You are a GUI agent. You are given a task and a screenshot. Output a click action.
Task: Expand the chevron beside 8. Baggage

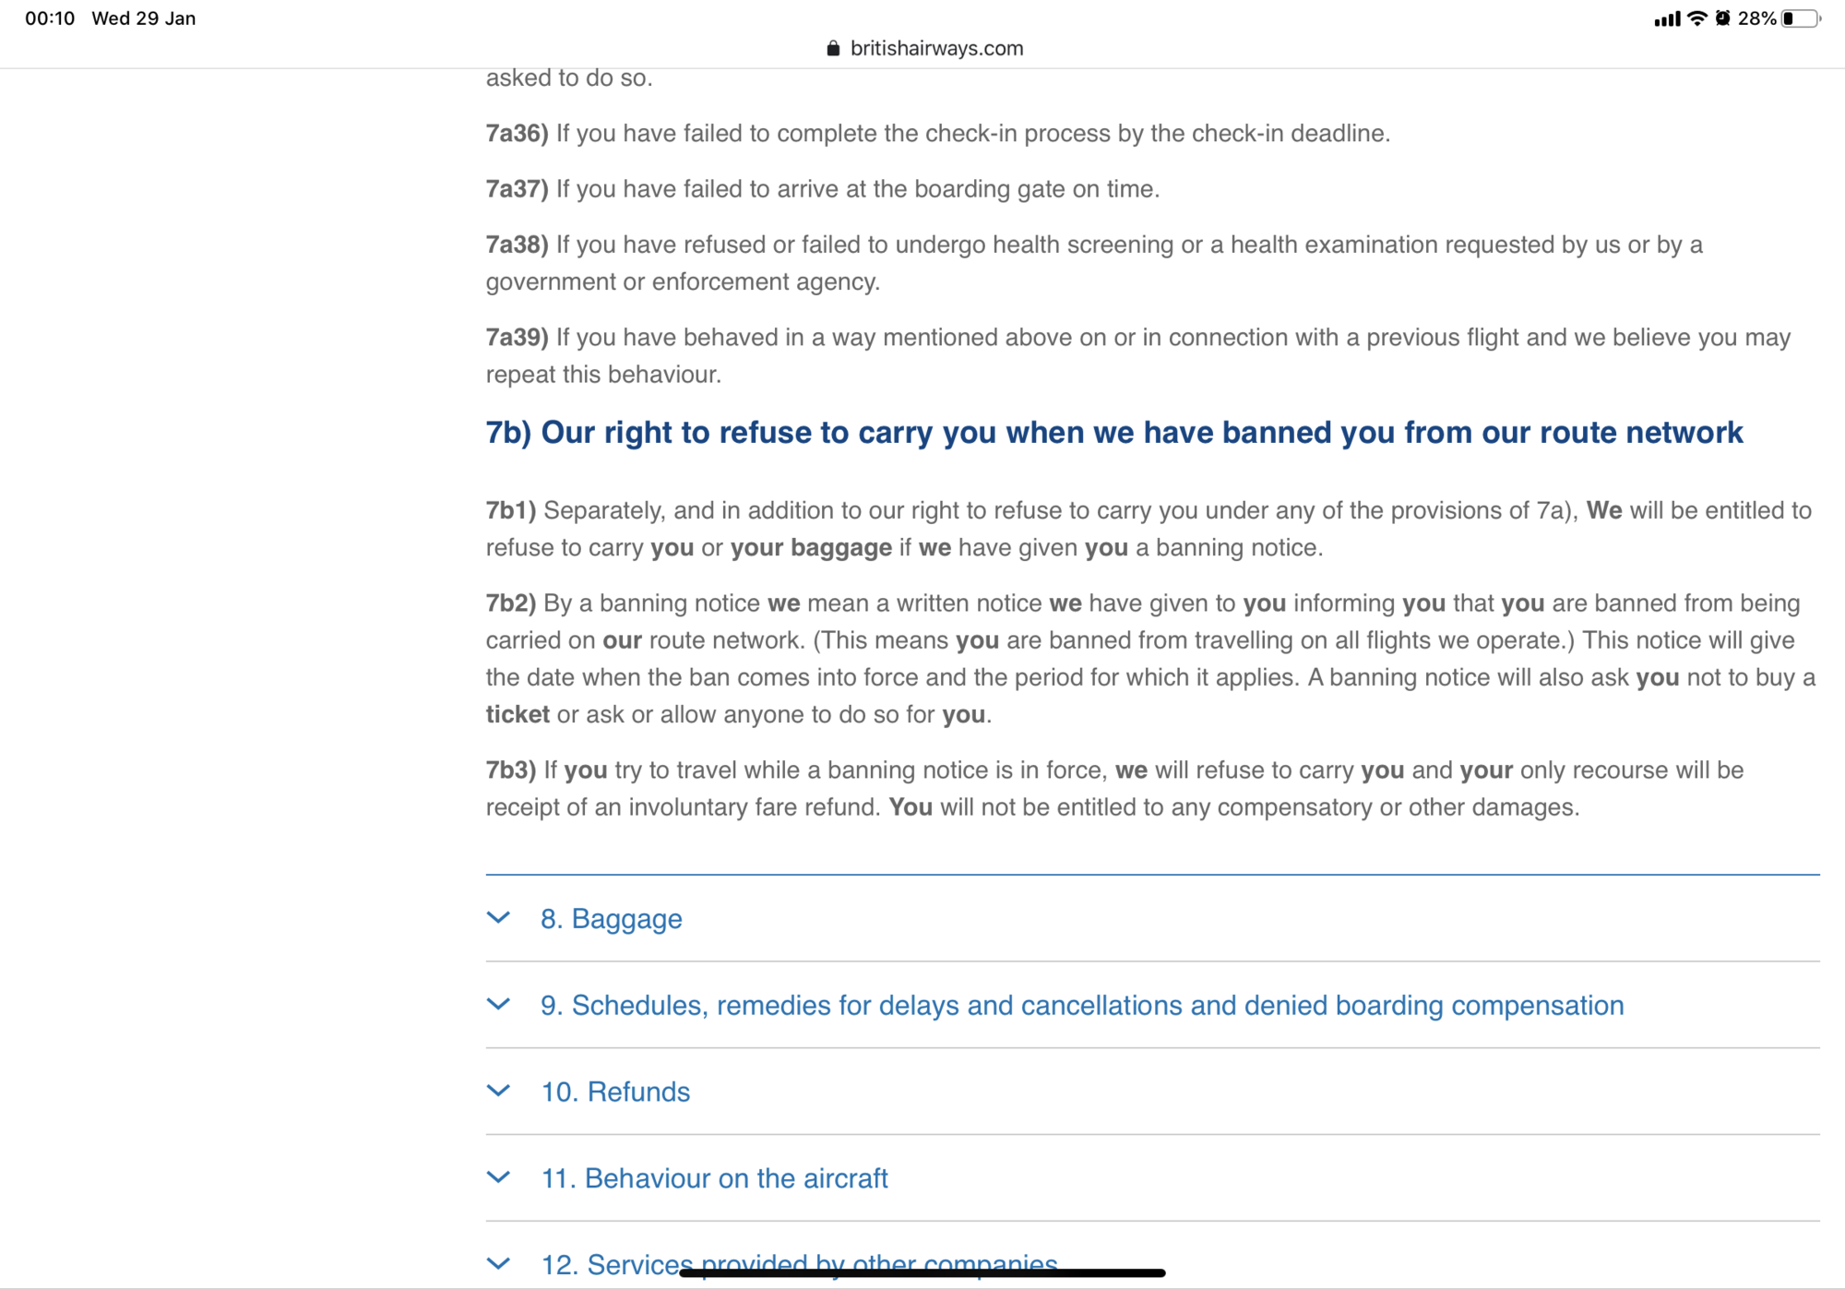pyautogui.click(x=498, y=918)
